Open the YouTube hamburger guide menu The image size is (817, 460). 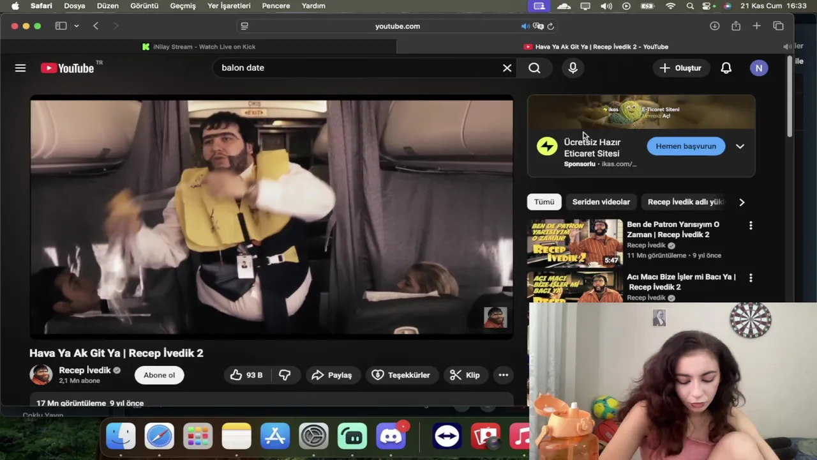20,68
